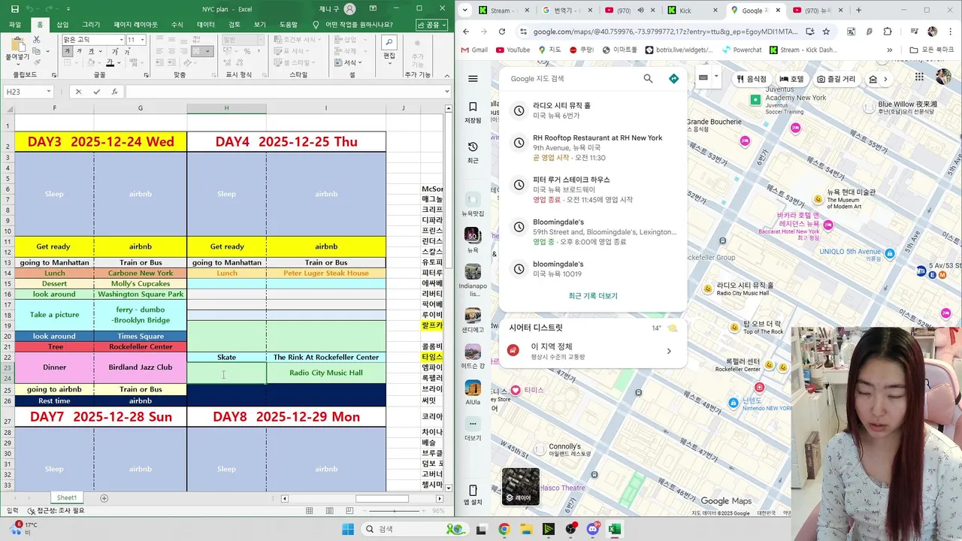
Task: Open Excel File (파일) tab
Action: tap(15, 25)
